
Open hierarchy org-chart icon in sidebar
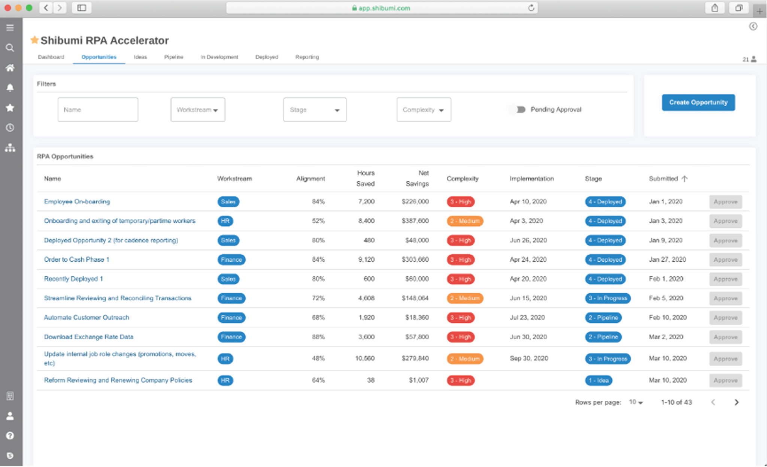coord(10,148)
